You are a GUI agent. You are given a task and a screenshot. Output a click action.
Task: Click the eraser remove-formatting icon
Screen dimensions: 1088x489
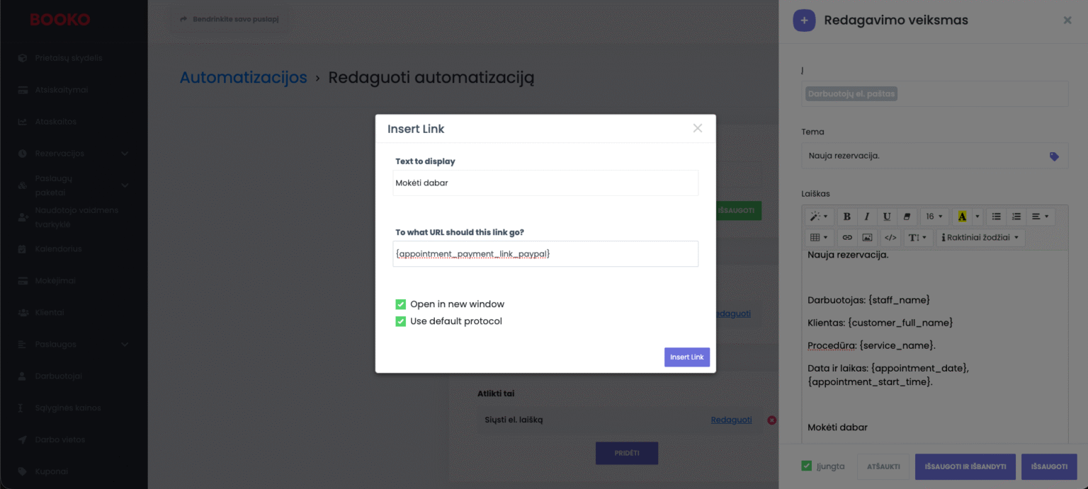[x=907, y=217]
